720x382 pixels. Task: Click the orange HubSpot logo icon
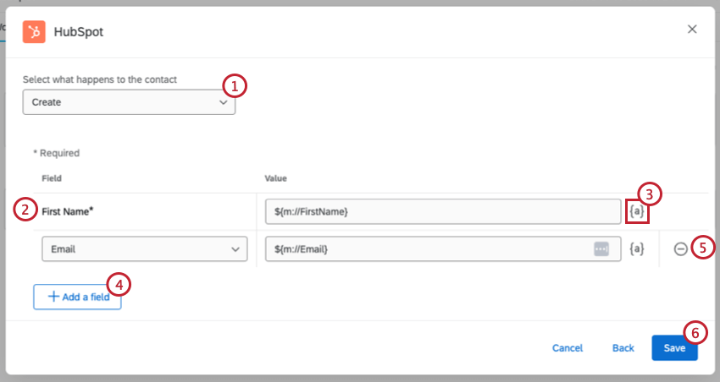[34, 32]
